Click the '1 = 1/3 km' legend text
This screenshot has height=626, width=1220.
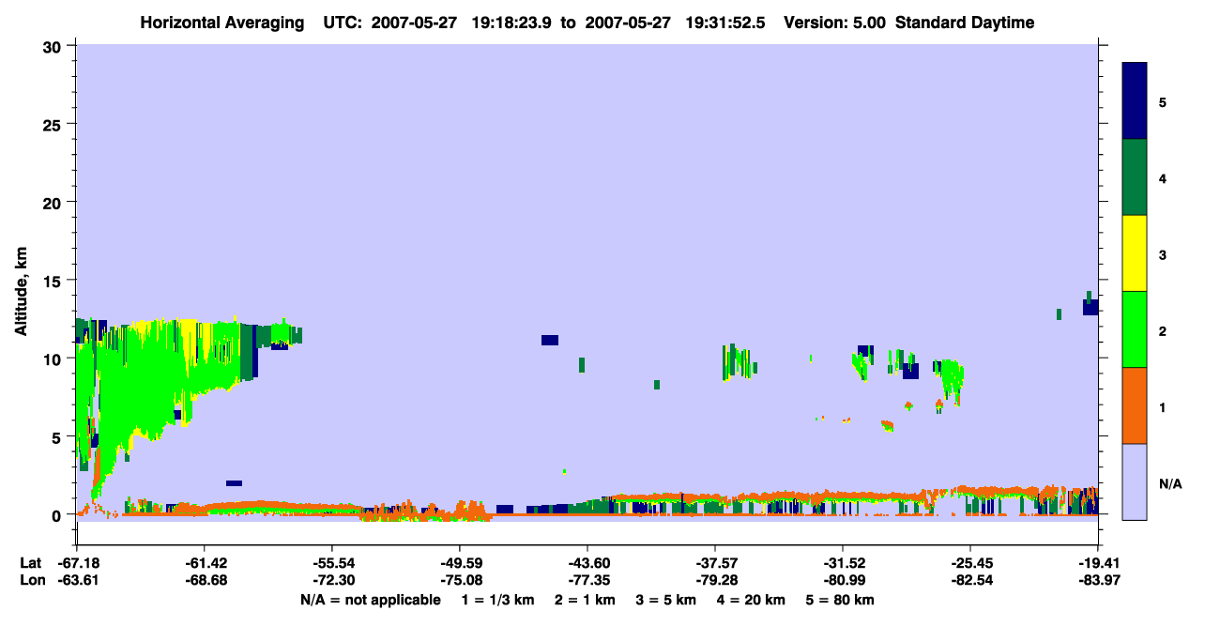tap(497, 600)
